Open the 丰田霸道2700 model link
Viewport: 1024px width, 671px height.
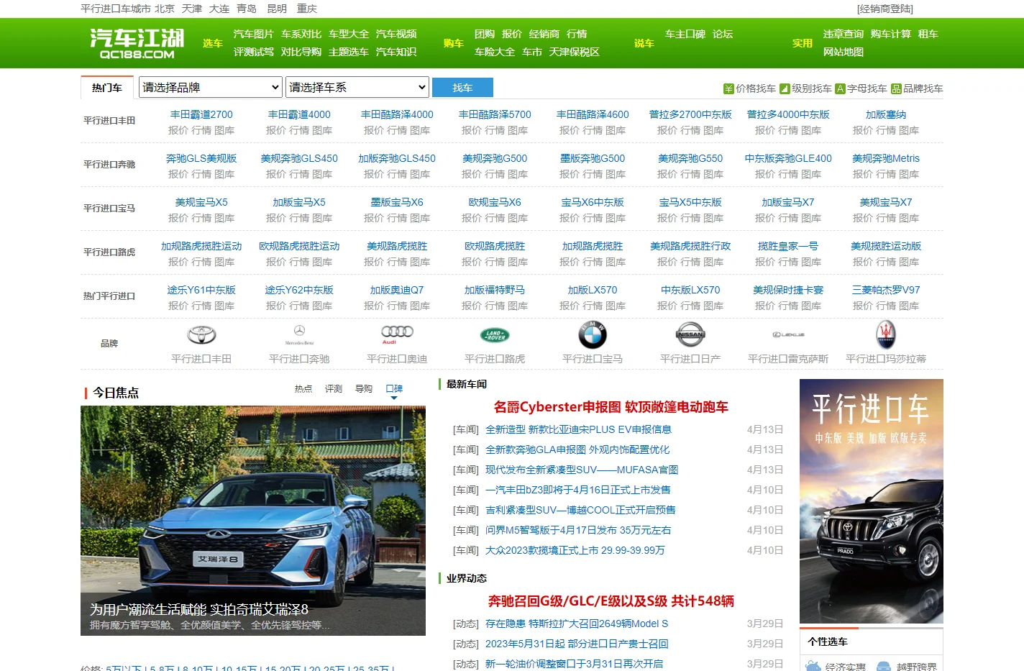click(x=201, y=114)
